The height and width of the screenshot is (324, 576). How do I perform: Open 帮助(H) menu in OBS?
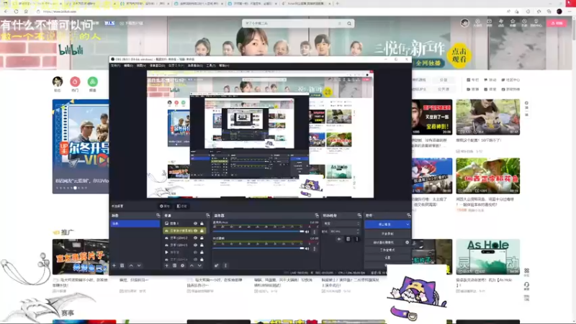[224, 66]
